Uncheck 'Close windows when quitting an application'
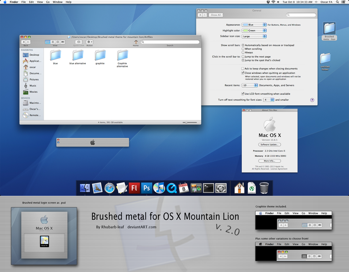 coord(243,73)
